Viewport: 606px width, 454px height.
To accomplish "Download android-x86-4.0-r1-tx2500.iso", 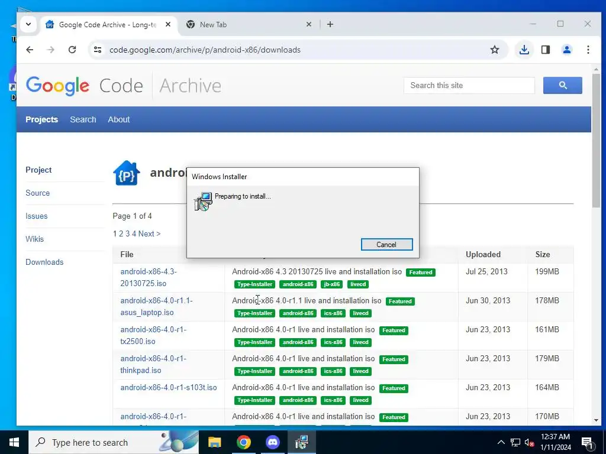I will tap(153, 336).
